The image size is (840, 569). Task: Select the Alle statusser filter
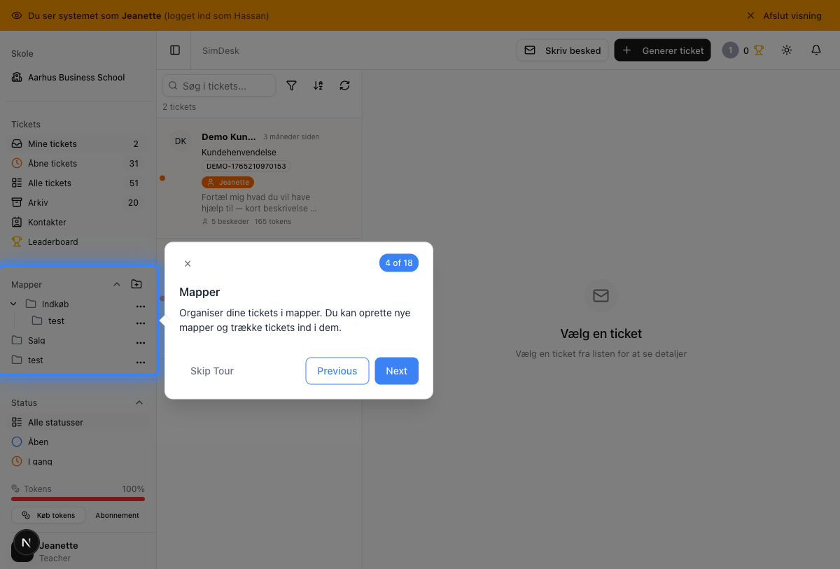[x=78, y=422]
